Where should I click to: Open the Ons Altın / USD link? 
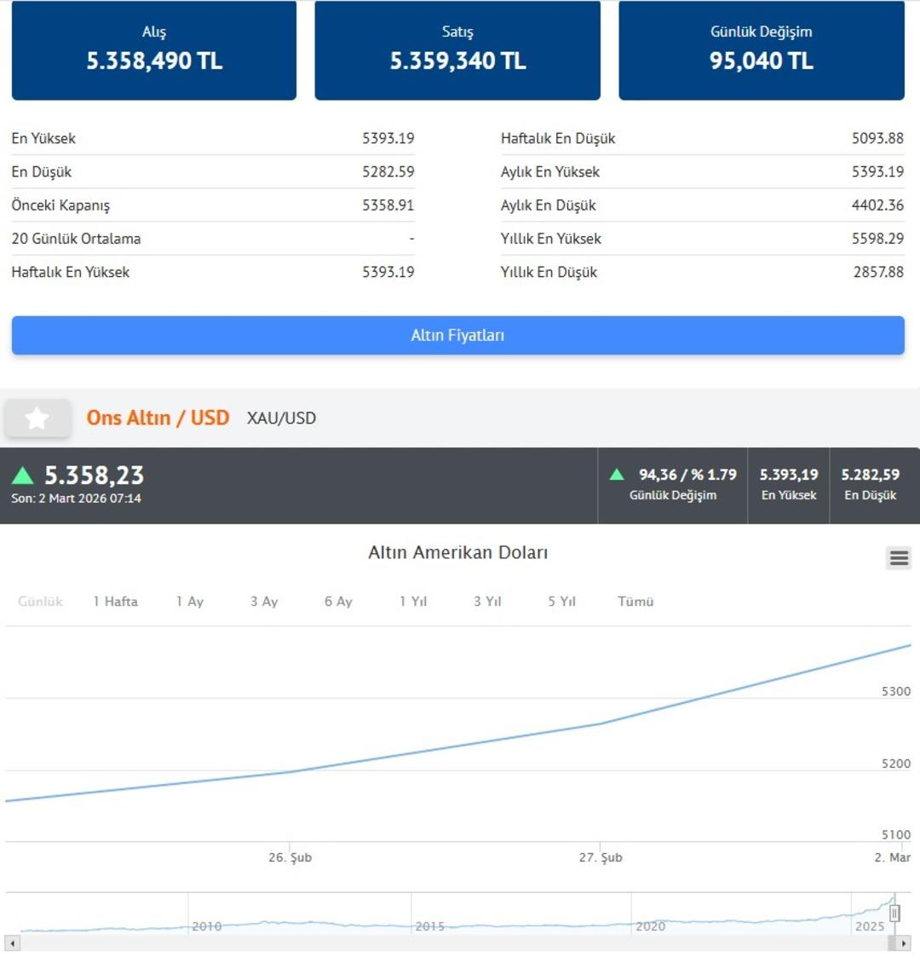pyautogui.click(x=158, y=418)
